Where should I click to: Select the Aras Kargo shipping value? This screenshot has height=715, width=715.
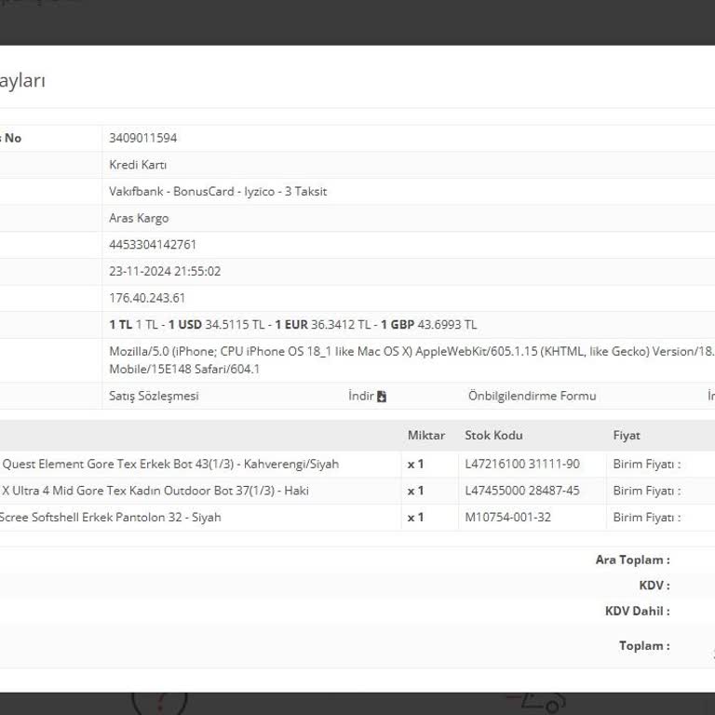click(x=139, y=218)
